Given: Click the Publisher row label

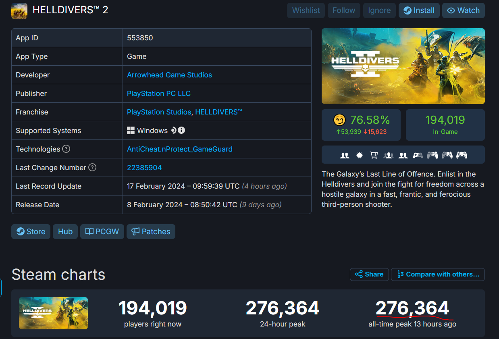Looking at the screenshot, I should coord(31,94).
